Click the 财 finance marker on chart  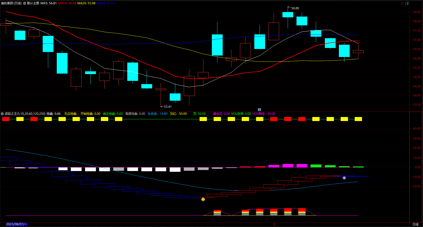pyautogui.click(x=259, y=110)
